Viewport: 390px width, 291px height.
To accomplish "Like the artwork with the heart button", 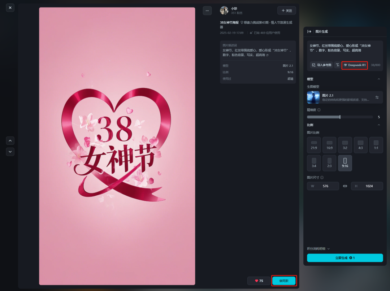I will tap(259, 281).
